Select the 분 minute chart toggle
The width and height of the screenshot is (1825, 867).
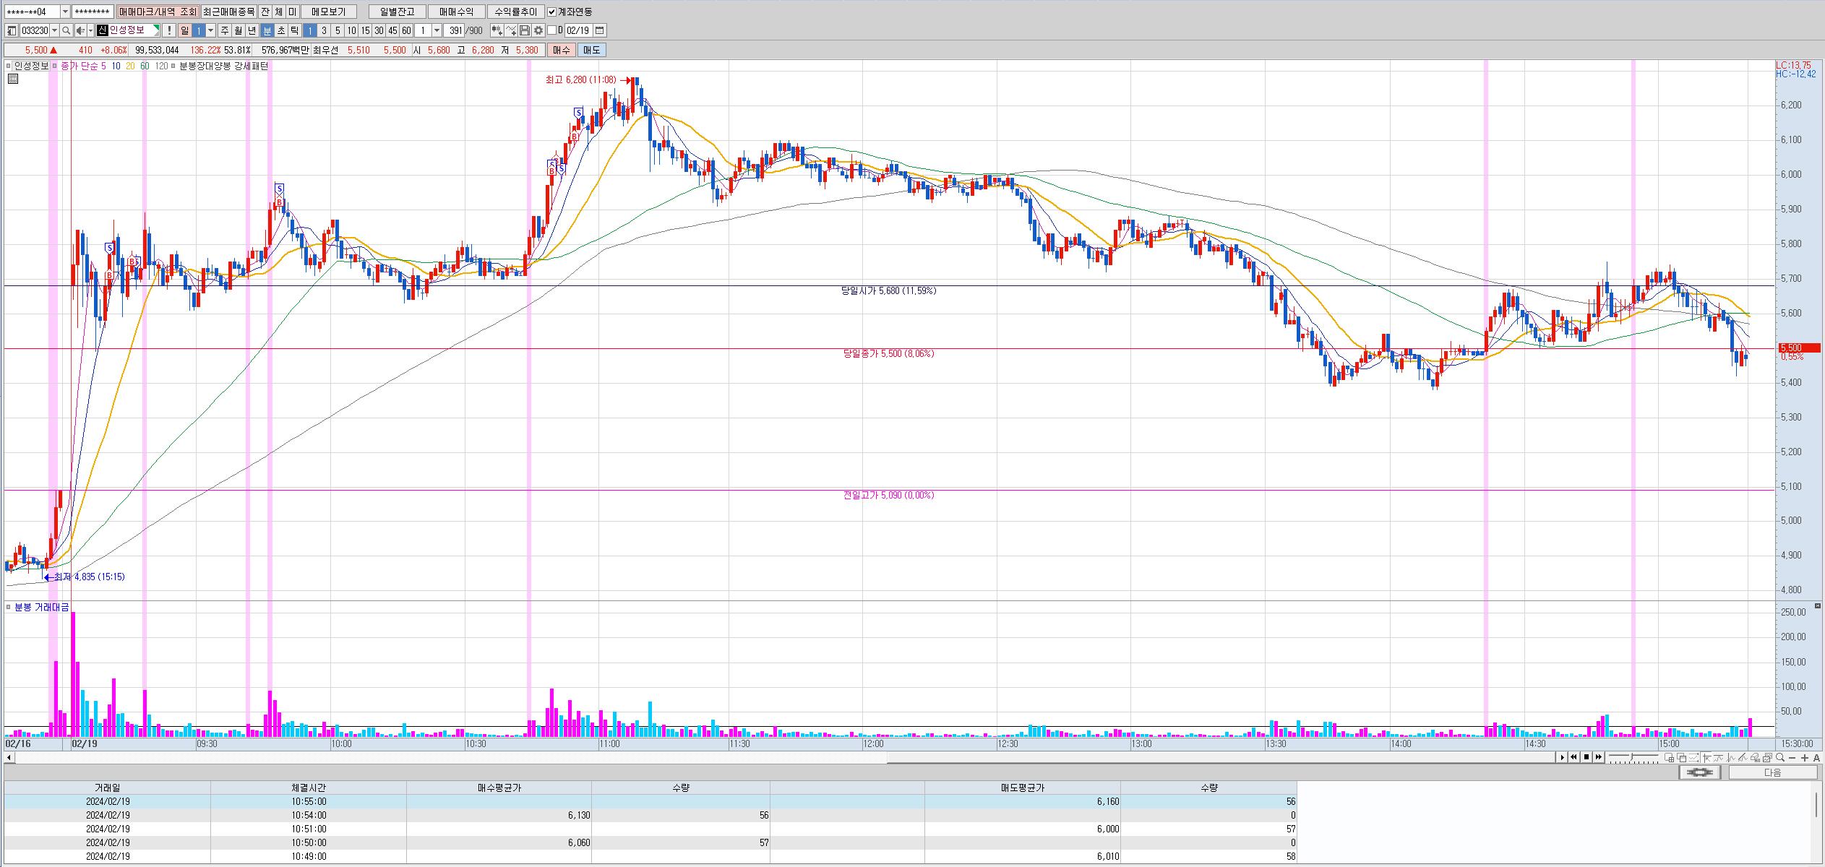click(267, 30)
